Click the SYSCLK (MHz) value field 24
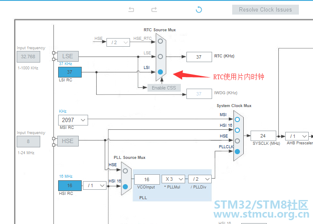 point(263,136)
